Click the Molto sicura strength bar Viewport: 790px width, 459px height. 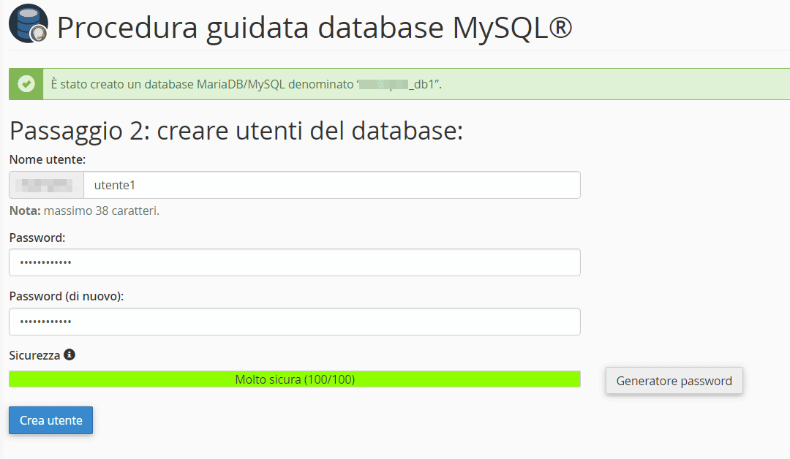point(294,379)
